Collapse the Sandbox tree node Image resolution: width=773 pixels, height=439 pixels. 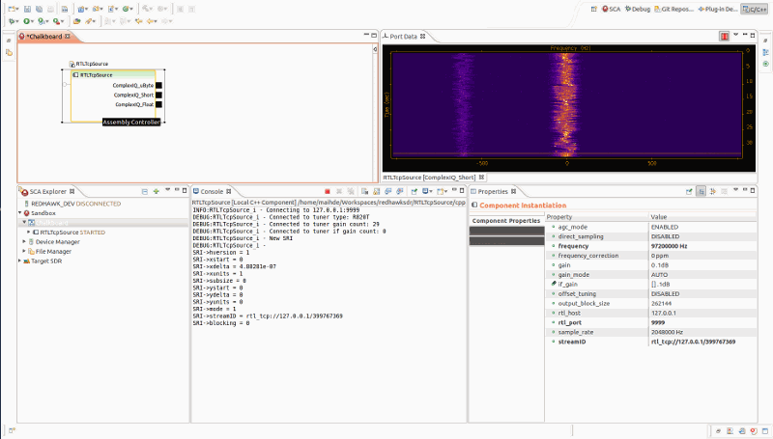coord(20,213)
